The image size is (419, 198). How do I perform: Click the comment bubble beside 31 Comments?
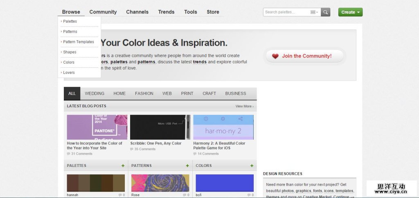click(69, 154)
